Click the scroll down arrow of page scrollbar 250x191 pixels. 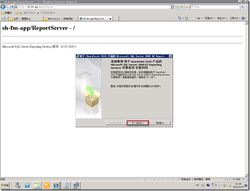[246, 175]
